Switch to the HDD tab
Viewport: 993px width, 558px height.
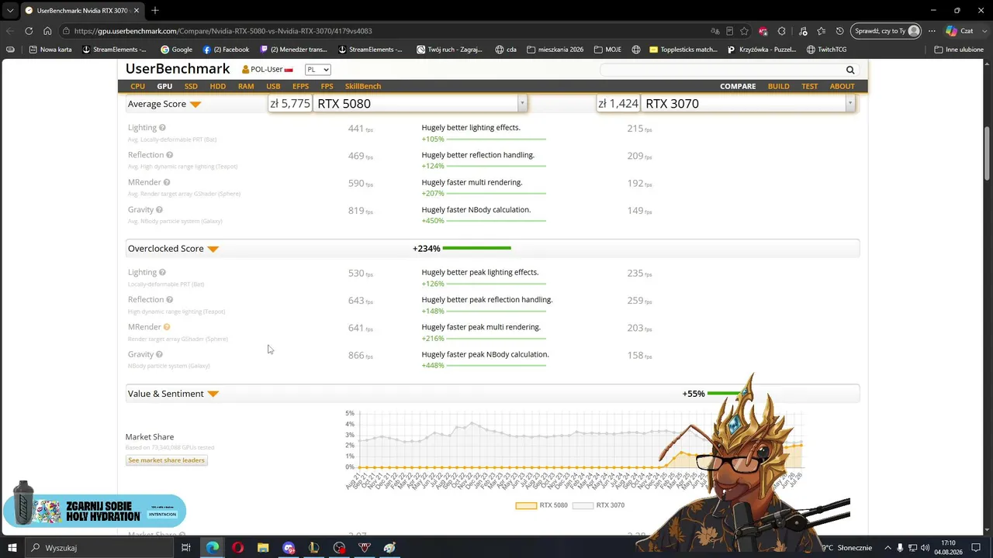(218, 86)
